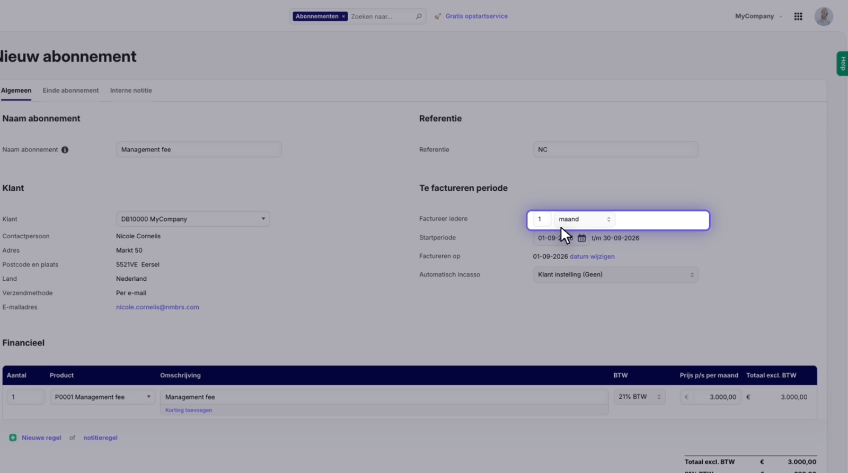
Task: Click the Totaal excl. BTW column header
Action: pyautogui.click(x=771, y=375)
